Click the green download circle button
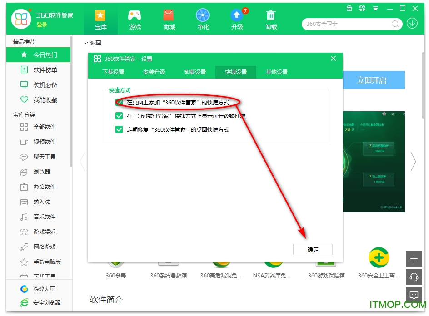Viewport: 429px width, 316px height. click(413, 23)
